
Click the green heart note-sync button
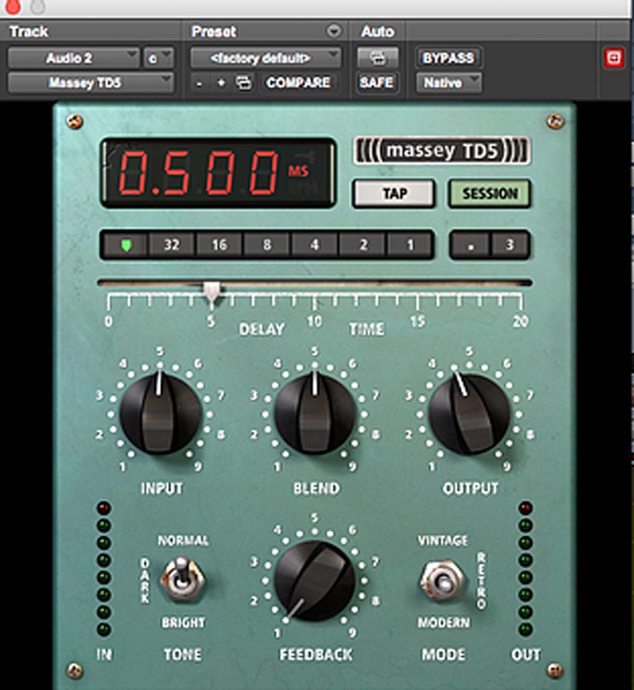click(126, 245)
